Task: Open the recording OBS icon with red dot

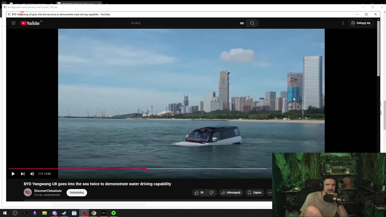Action: pos(84,213)
